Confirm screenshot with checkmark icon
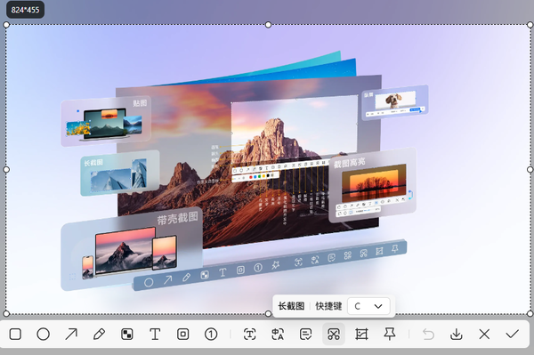534x355 pixels. pos(513,335)
